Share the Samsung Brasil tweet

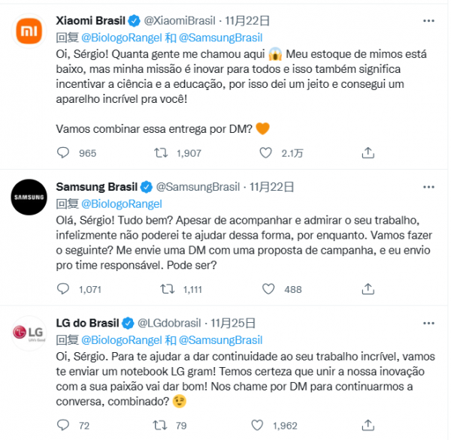(x=368, y=289)
